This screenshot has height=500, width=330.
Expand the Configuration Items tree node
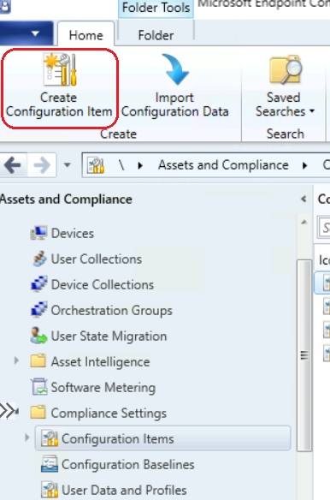[27, 438]
